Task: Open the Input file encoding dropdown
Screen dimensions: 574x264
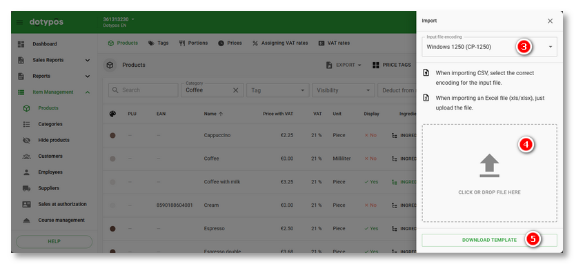Action: 489,46
